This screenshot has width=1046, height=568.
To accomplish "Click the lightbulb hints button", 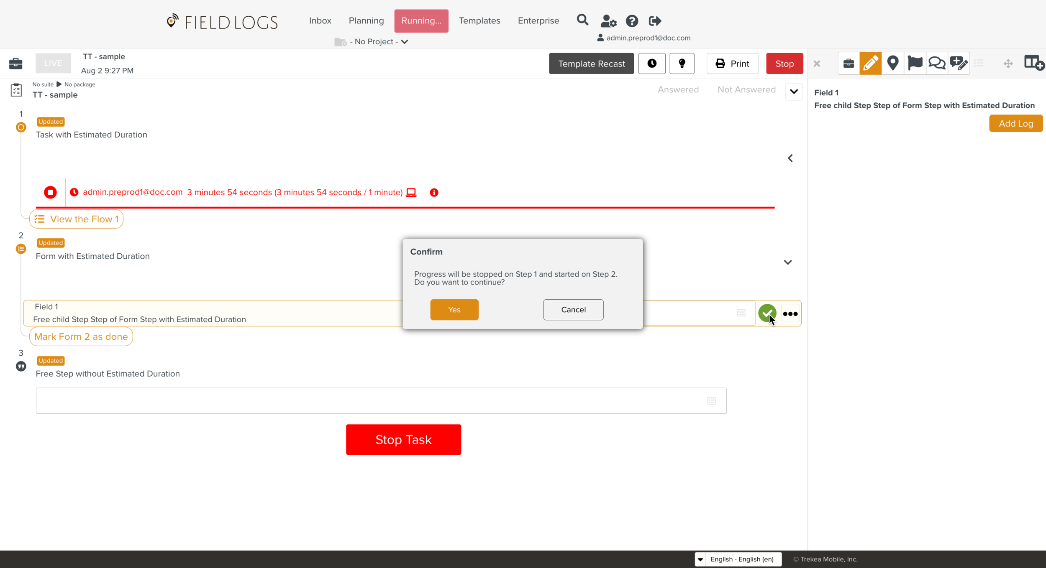I will coord(682,64).
